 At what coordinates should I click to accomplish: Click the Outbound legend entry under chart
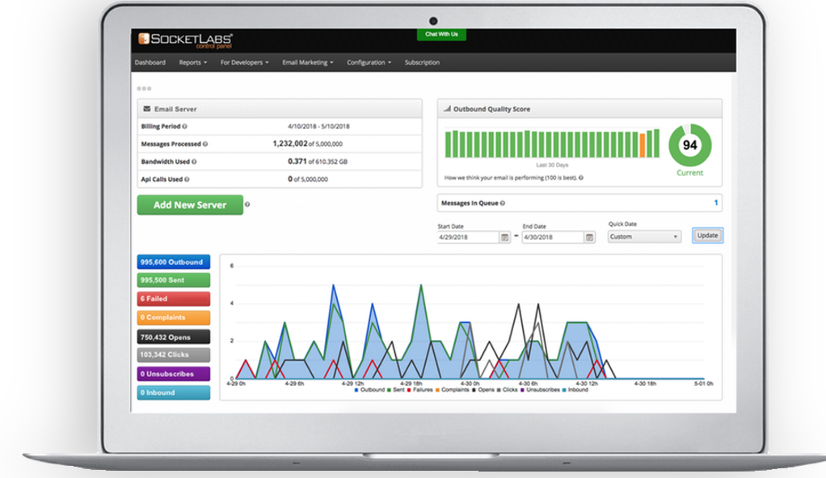tap(369, 390)
